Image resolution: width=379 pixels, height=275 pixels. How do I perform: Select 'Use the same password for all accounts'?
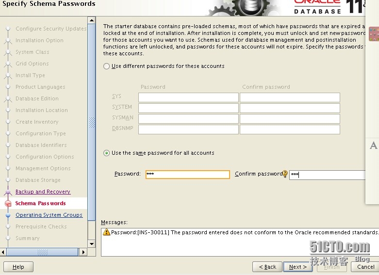point(106,153)
